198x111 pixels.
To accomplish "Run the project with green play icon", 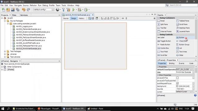I will (x=74, y=10).
